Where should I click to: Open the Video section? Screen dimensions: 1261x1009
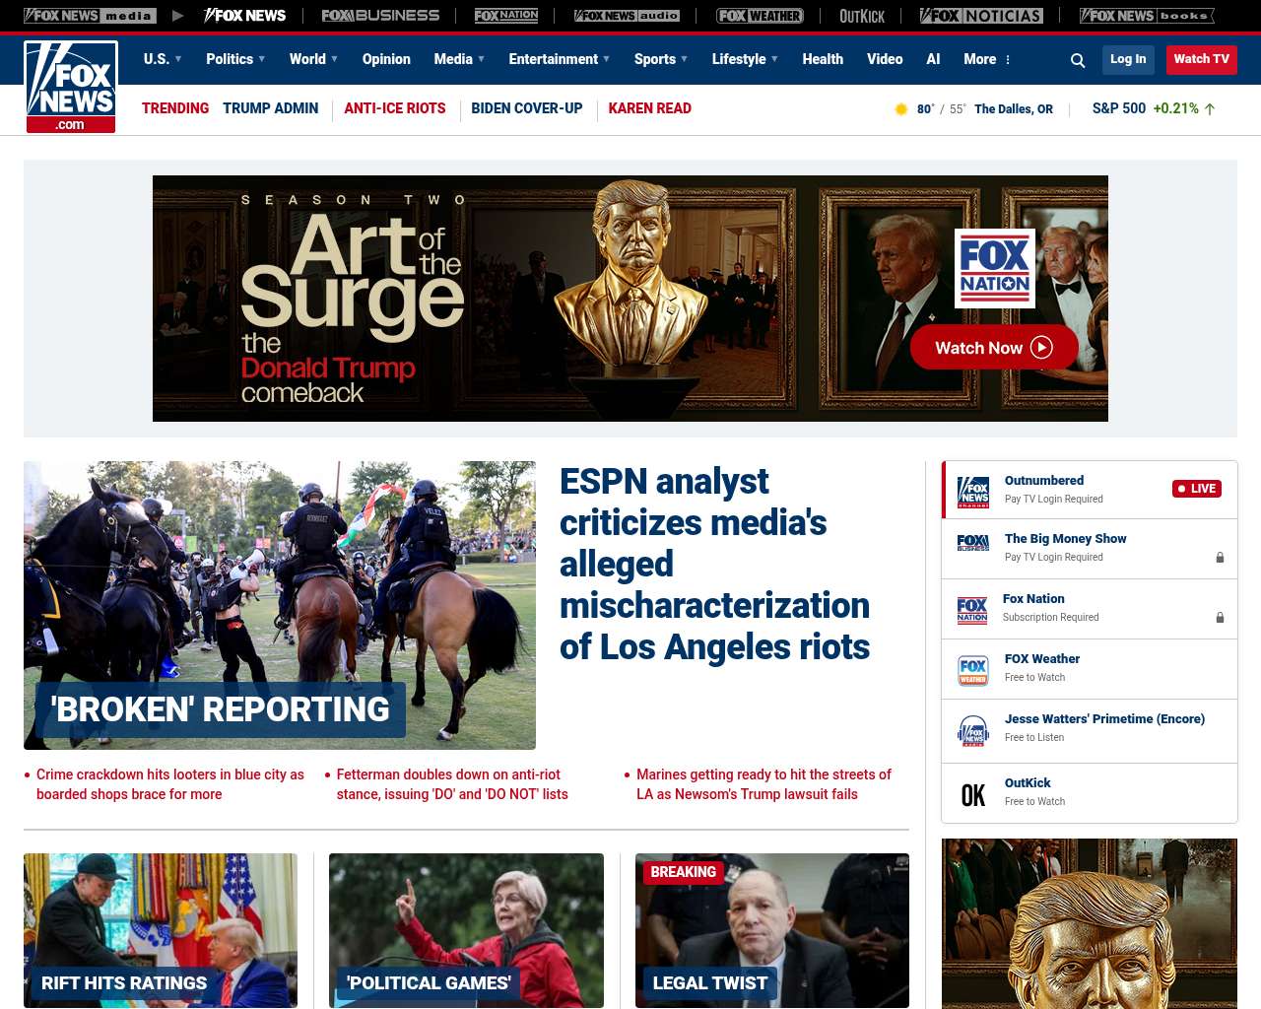pyautogui.click(x=885, y=59)
